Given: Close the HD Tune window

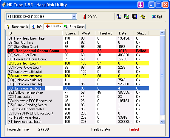Looking at the screenshot, I should pyautogui.click(x=165, y=5).
